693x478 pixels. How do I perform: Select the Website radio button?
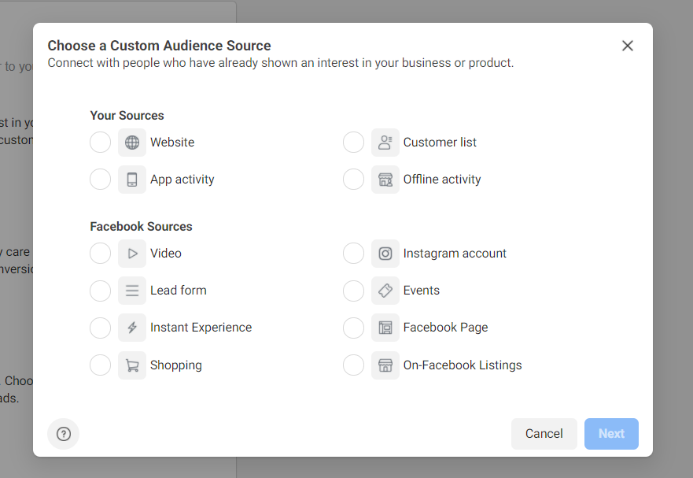(x=100, y=142)
